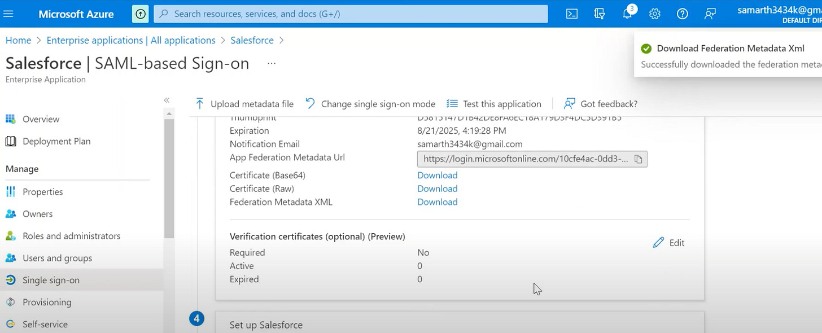The width and height of the screenshot is (822, 333).
Task: Open Directories and subscriptions filter icon
Action: [600, 14]
